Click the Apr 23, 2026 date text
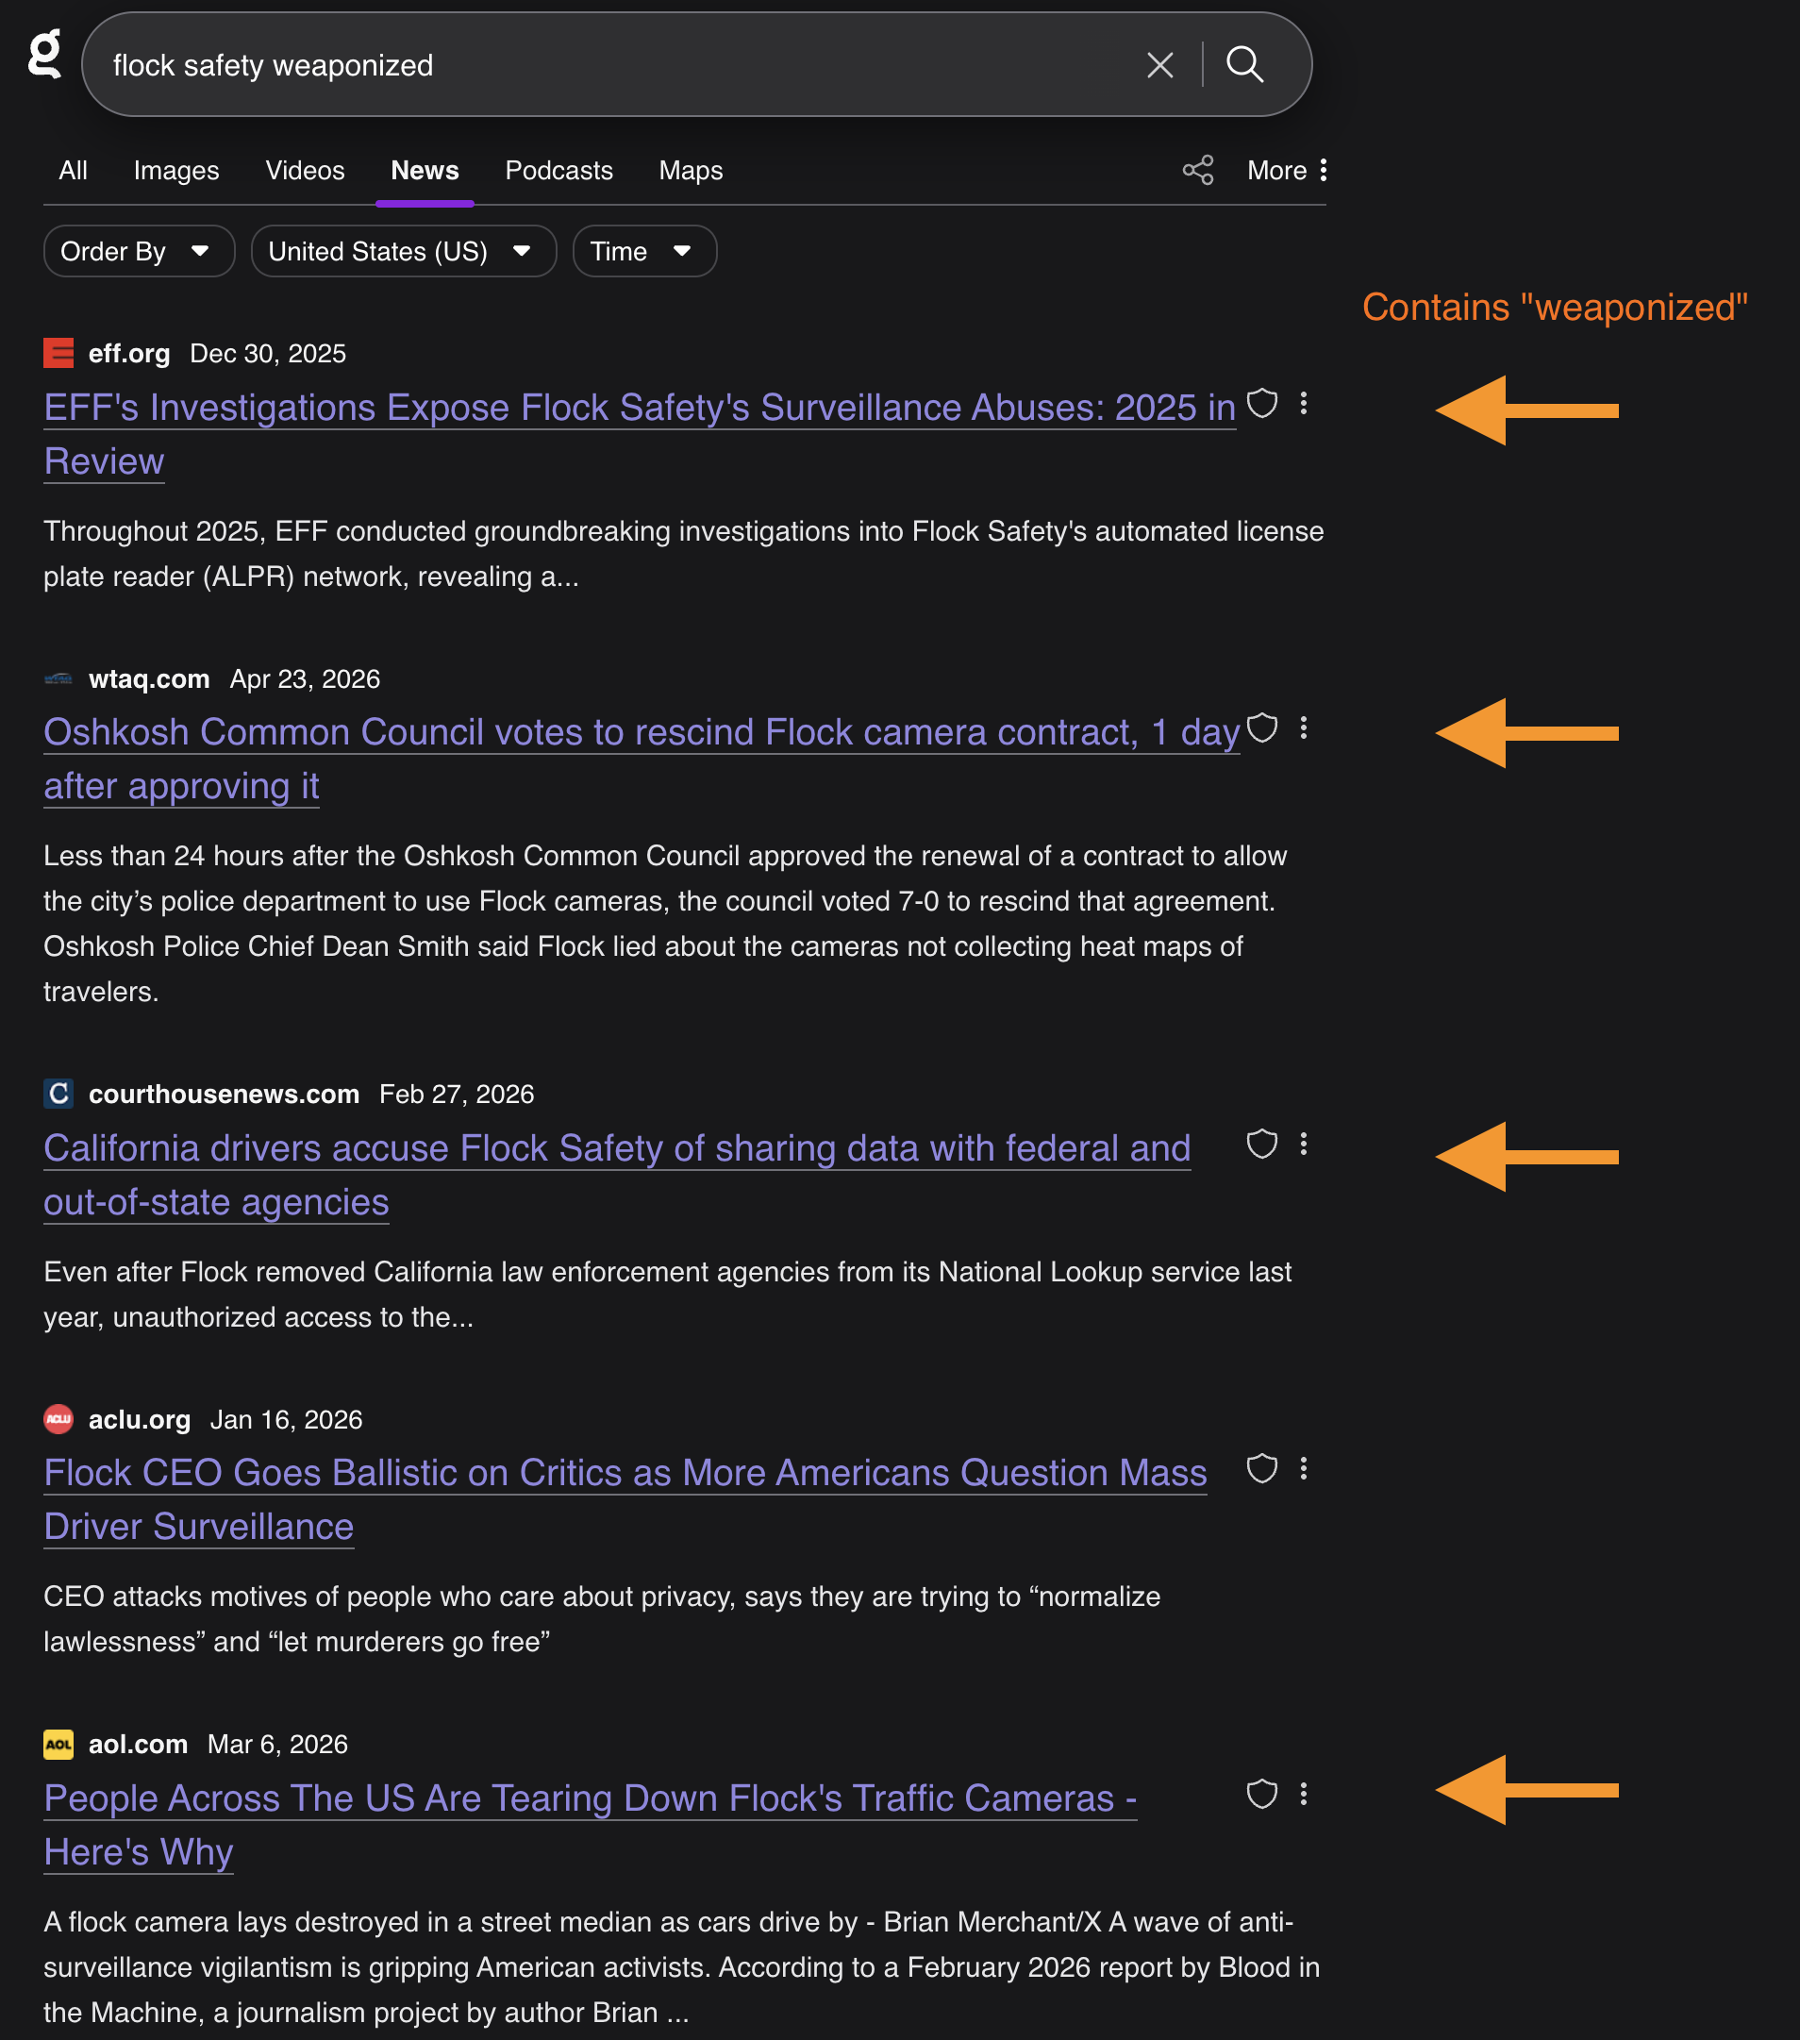This screenshot has height=2040, width=1800. click(x=306, y=678)
